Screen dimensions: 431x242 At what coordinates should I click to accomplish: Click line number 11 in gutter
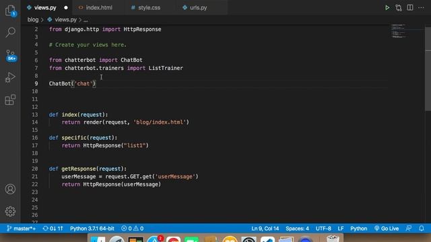click(x=34, y=99)
